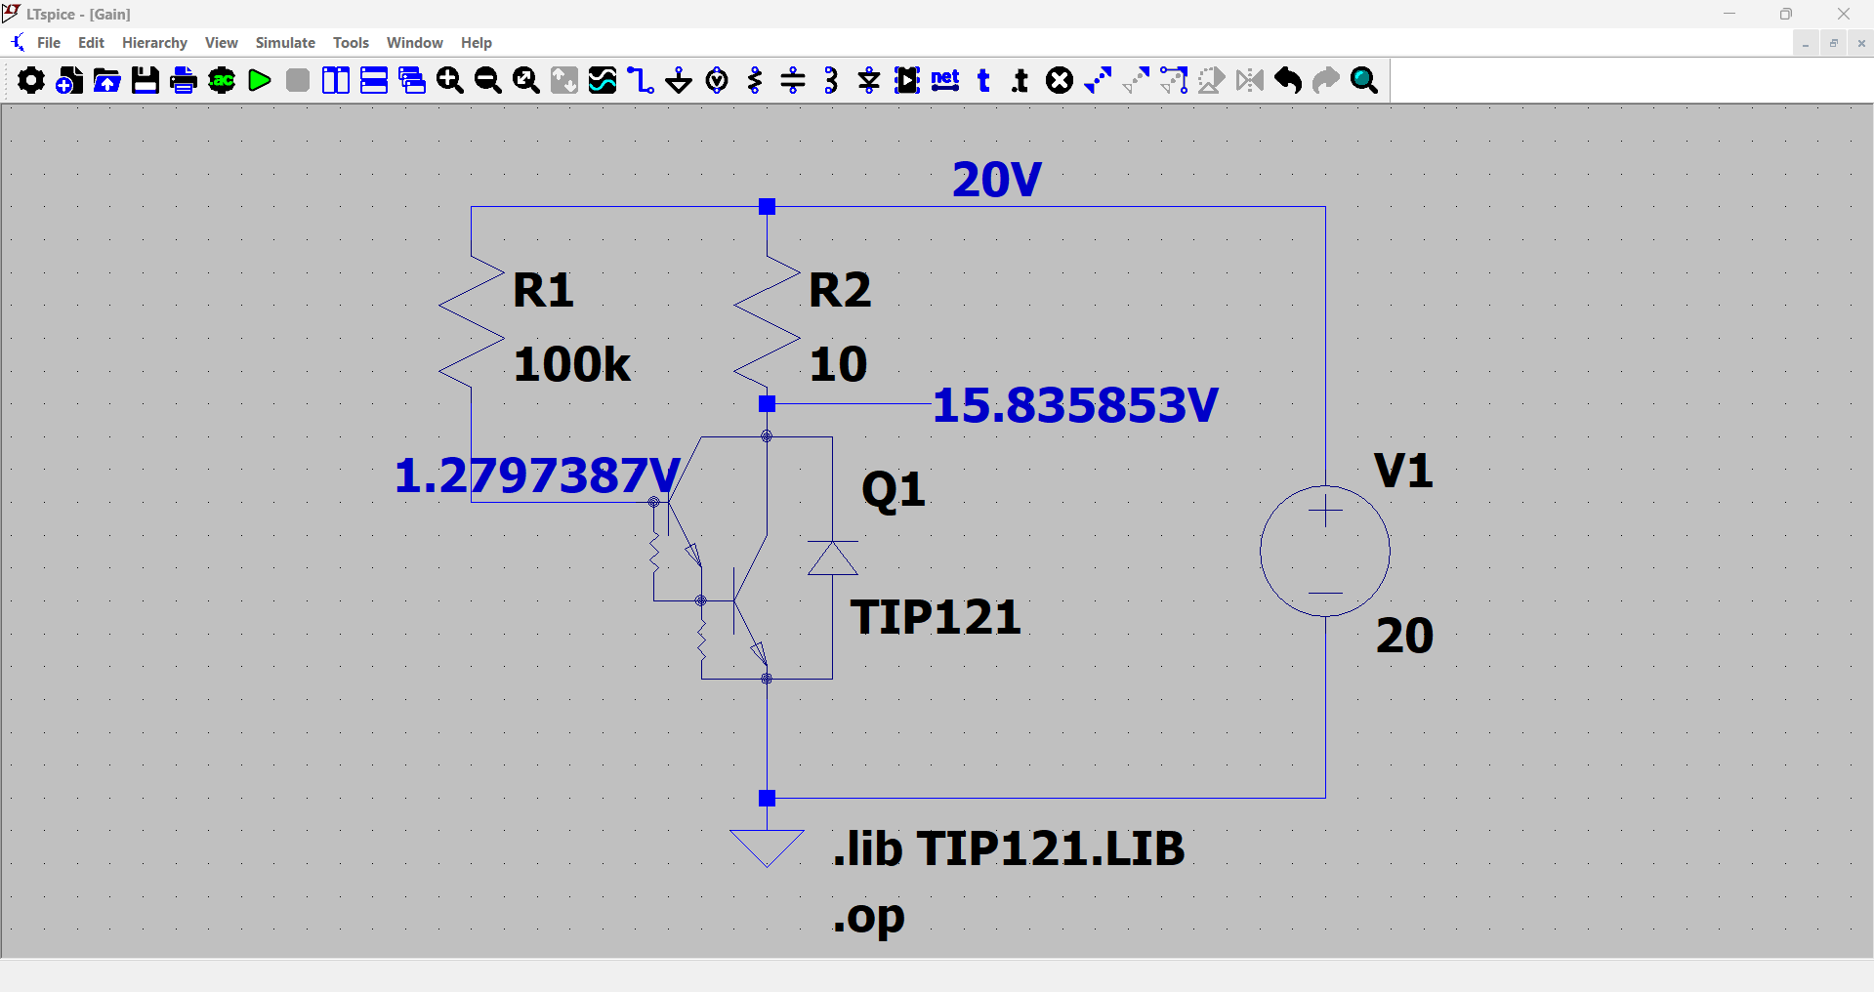
Task: Select the duplicate/copy tool
Action: 1098,80
